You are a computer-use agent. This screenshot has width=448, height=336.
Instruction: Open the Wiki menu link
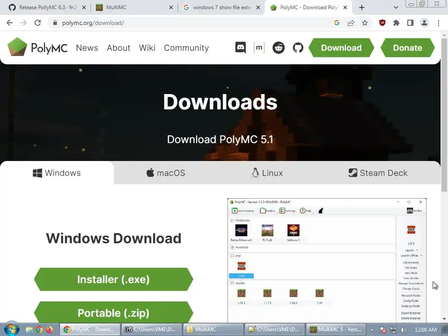[x=147, y=48]
